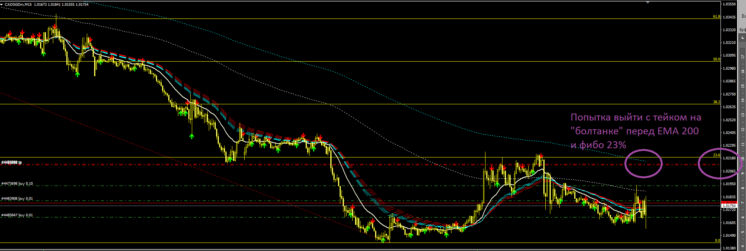Click the 1.02750 price scale value
This screenshot has height=251, width=746.
[x=729, y=94]
